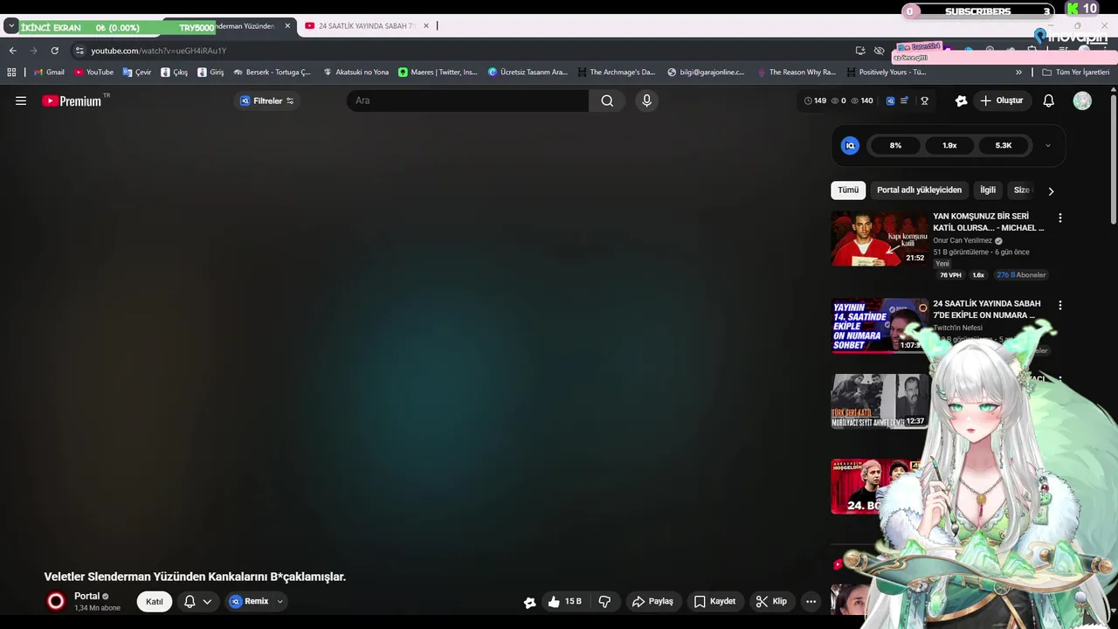
Task: Open options for YAN KOMŞUNUZ video
Action: click(x=1060, y=218)
